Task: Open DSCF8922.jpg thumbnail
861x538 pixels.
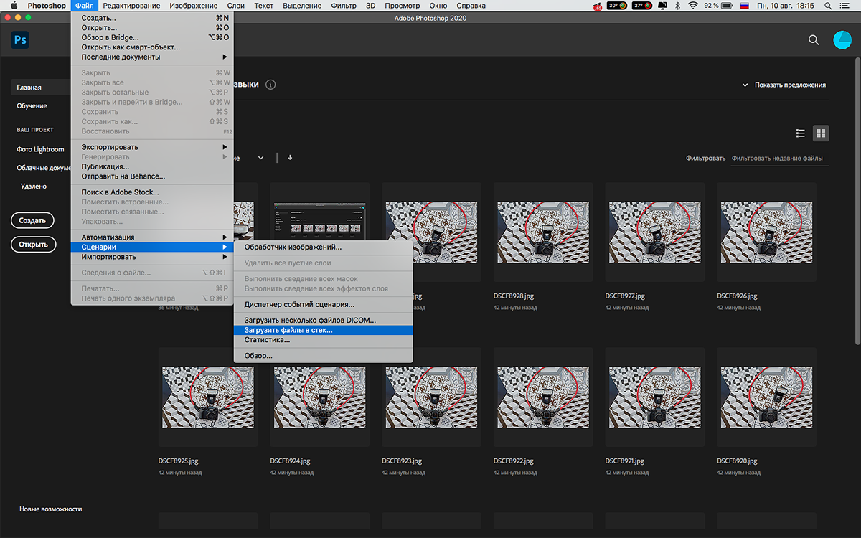Action: coord(543,397)
